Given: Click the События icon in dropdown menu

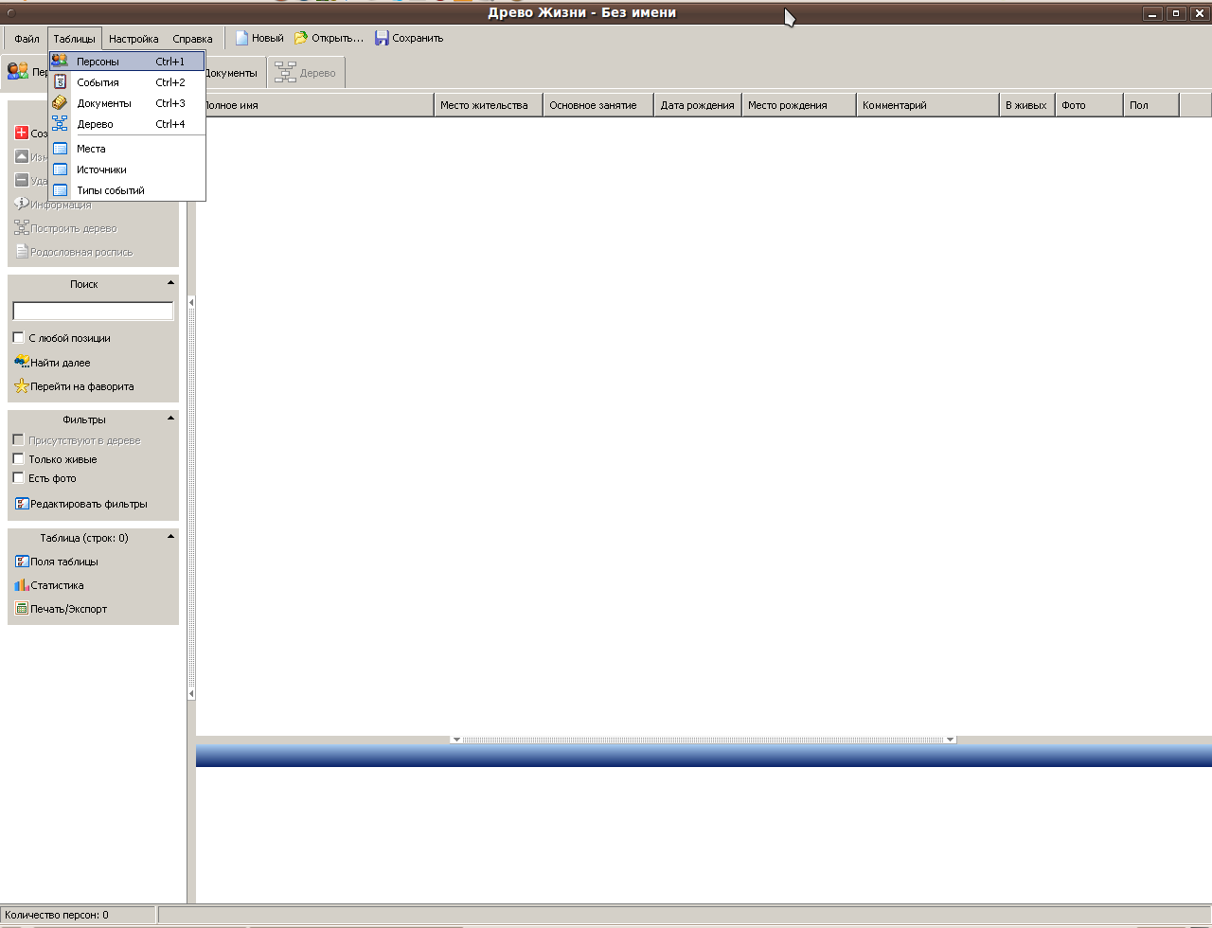Looking at the screenshot, I should [60, 81].
